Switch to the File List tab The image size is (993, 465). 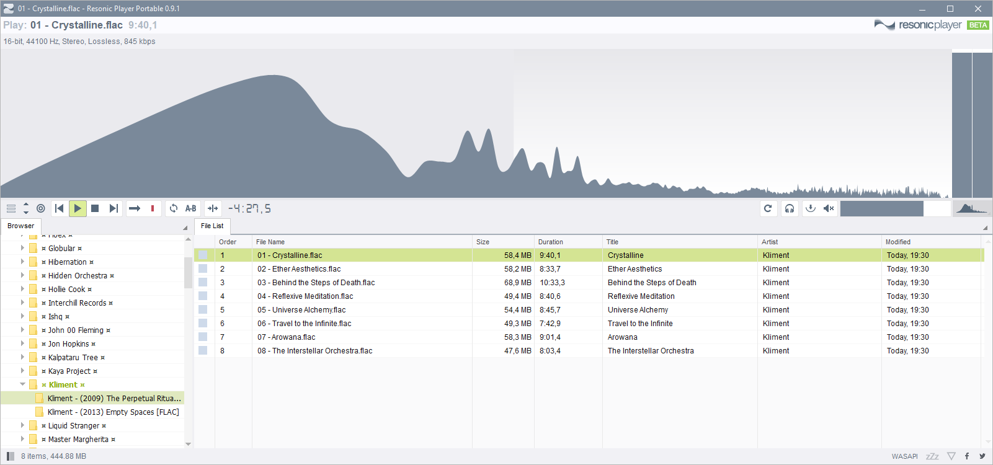pos(212,226)
